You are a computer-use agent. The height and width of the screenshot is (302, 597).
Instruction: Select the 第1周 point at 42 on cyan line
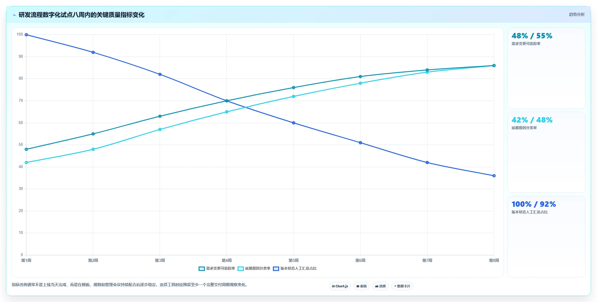point(26,163)
